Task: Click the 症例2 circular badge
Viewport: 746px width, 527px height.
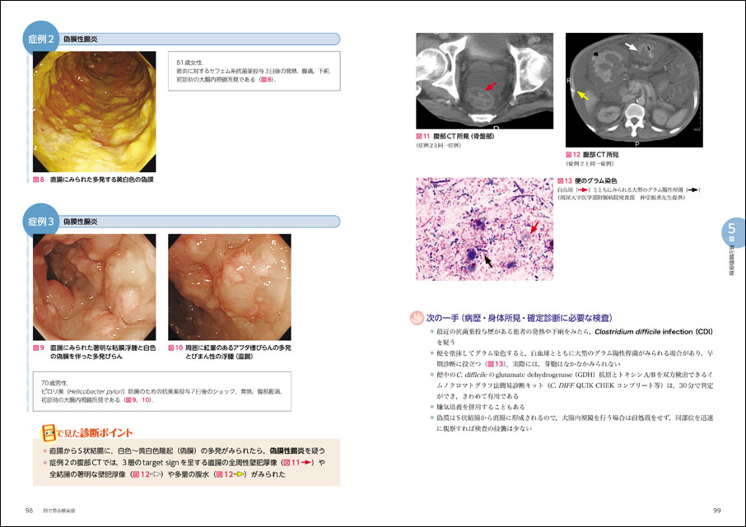Action: coord(40,40)
